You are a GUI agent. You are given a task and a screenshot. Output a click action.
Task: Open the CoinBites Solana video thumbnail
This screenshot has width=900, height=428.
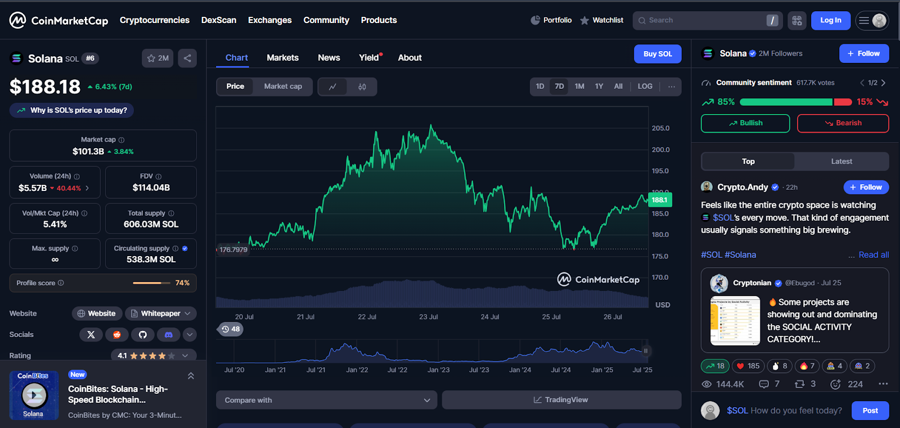34,395
